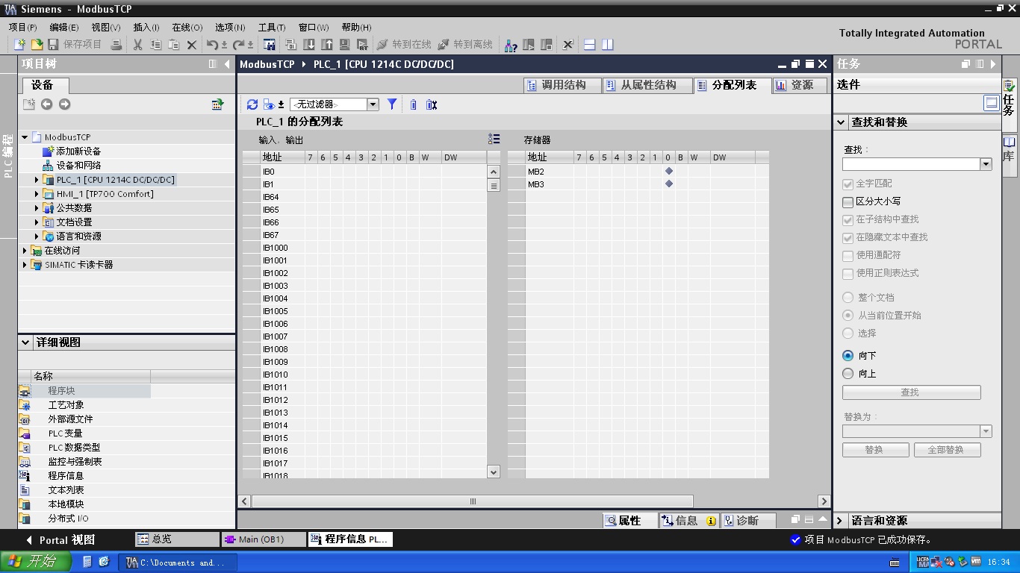Viewport: 1020px width, 573px height.
Task: Open the 在线(O) menu
Action: [187, 28]
